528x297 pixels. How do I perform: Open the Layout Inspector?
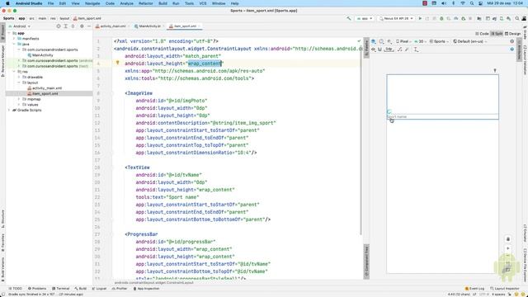click(504, 289)
